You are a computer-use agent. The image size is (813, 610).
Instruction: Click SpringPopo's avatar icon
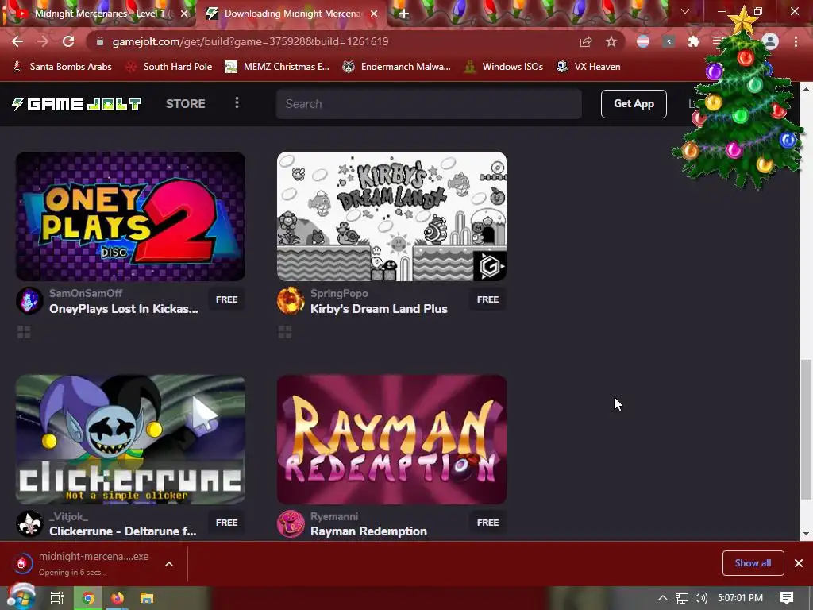point(291,301)
